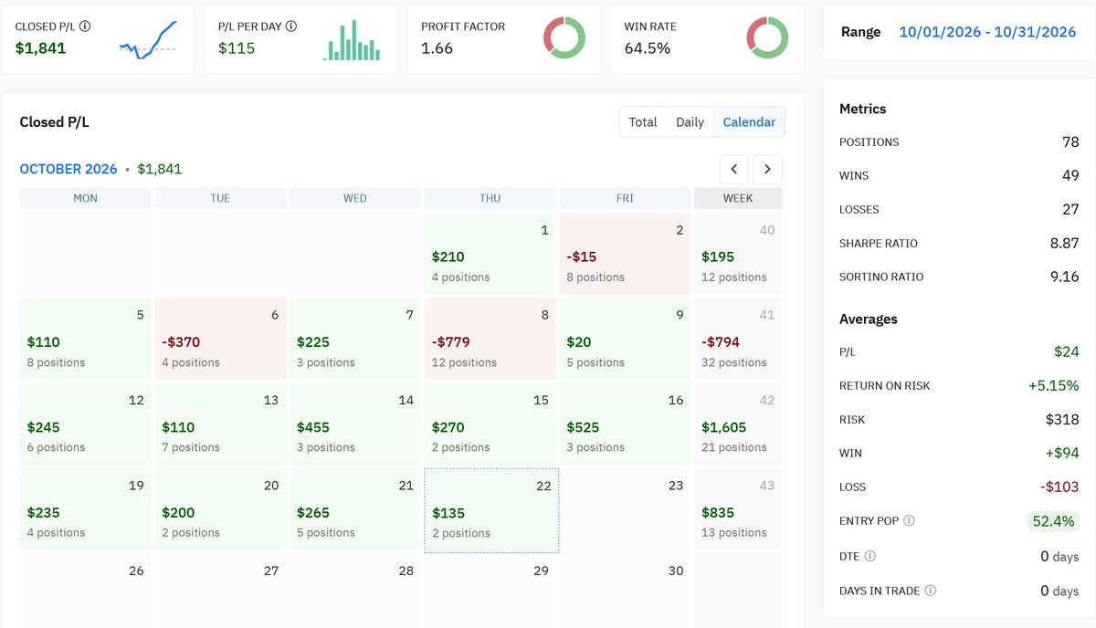Switch to the Total view tab

point(643,121)
